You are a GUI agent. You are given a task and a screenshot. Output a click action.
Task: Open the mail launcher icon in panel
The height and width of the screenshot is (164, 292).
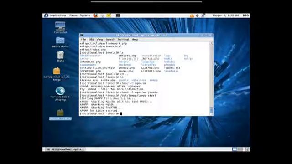102,15
